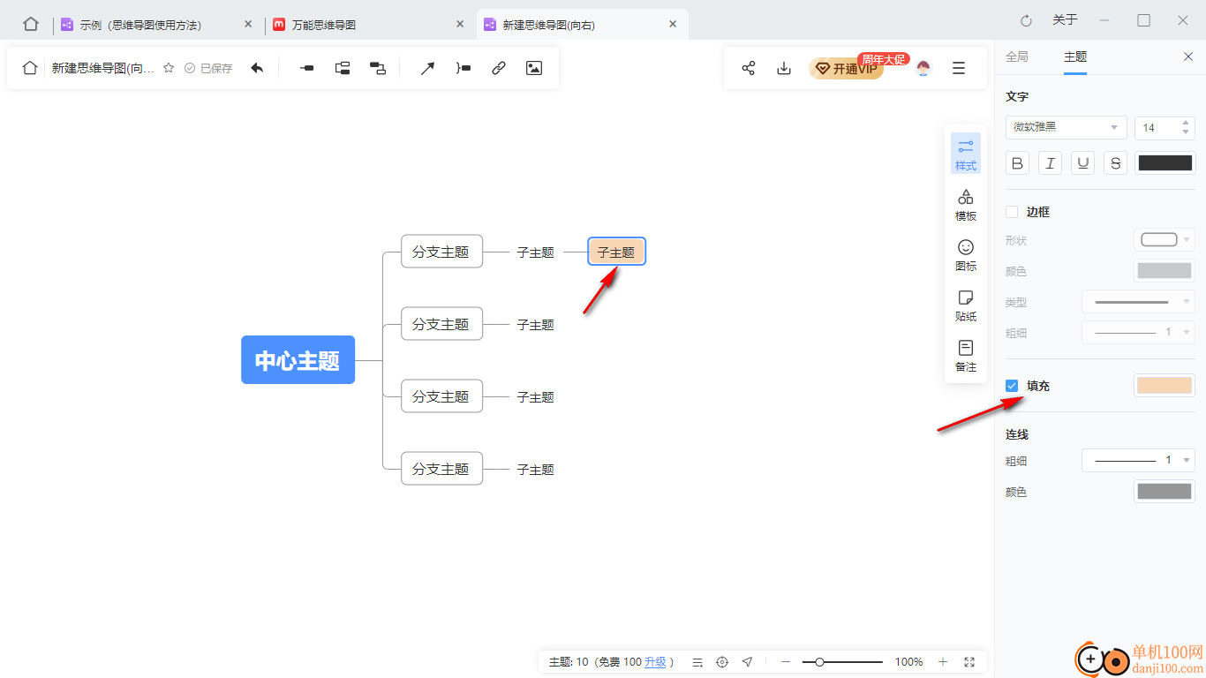Toggle italic text formatting
This screenshot has height=678, width=1206.
1050,162
